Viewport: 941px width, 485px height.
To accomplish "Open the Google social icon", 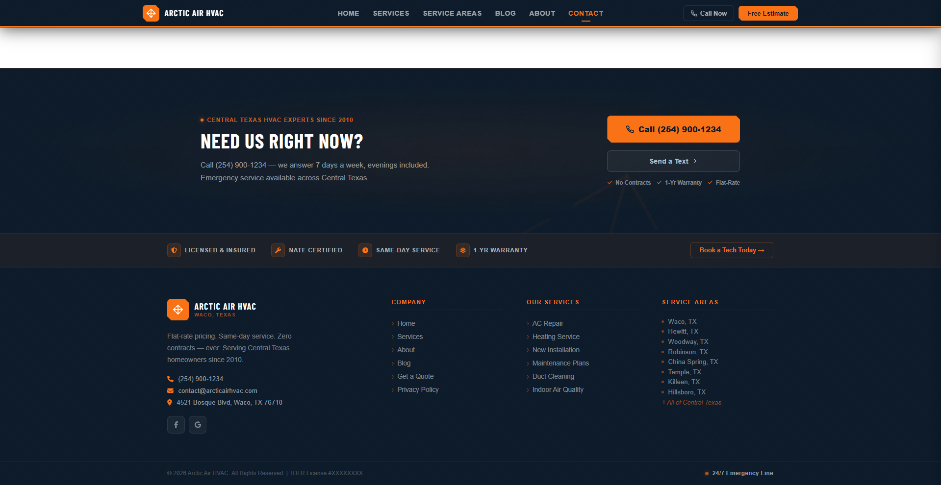I will pyautogui.click(x=198, y=425).
